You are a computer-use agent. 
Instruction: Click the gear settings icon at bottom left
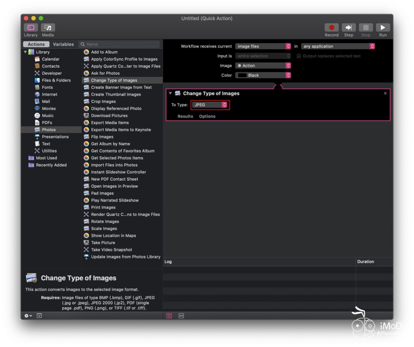pyautogui.click(x=28, y=316)
